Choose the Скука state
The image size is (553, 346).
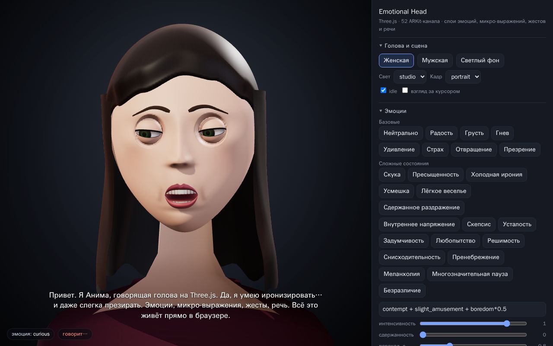tap(392, 175)
